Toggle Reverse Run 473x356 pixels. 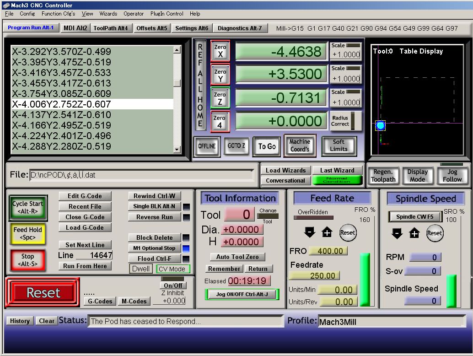pos(154,217)
